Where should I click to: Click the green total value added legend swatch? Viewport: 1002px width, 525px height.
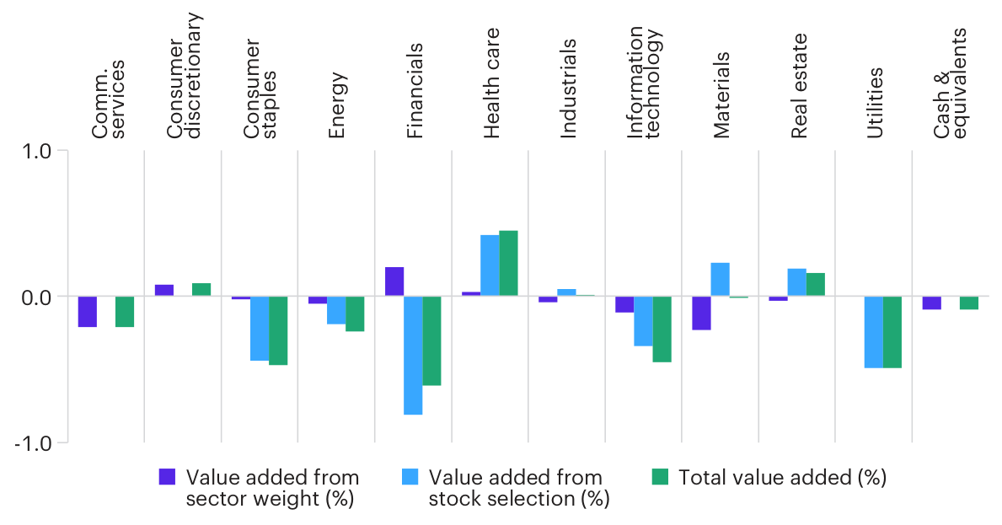point(659,477)
